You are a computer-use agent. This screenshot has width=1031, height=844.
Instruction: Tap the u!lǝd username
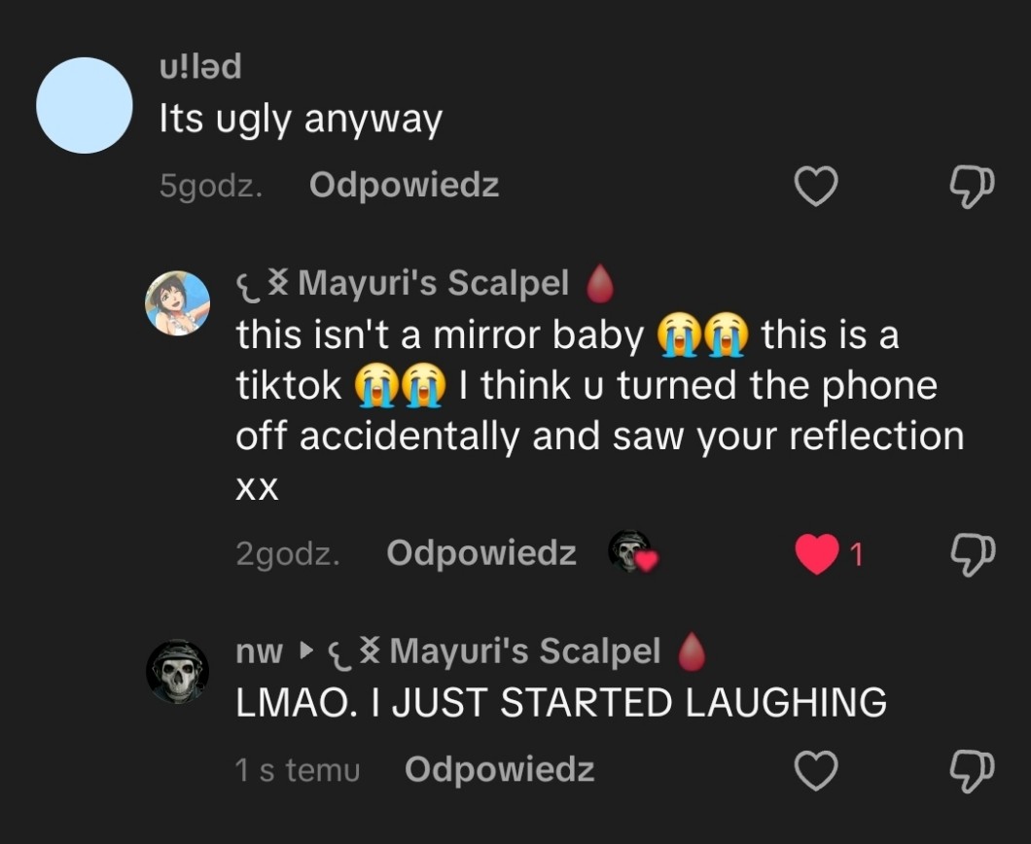click(199, 67)
